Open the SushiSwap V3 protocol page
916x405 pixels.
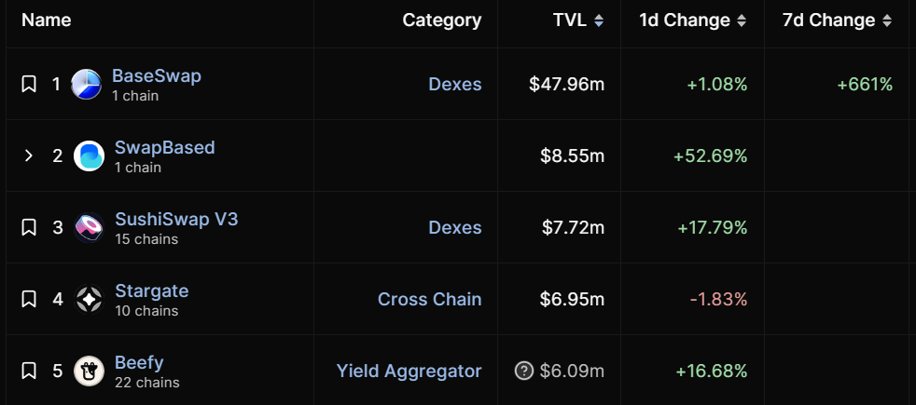pyautogui.click(x=176, y=219)
